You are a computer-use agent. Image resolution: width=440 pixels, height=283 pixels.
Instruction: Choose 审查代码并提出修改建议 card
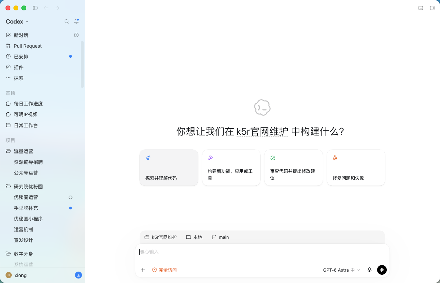coord(293,168)
